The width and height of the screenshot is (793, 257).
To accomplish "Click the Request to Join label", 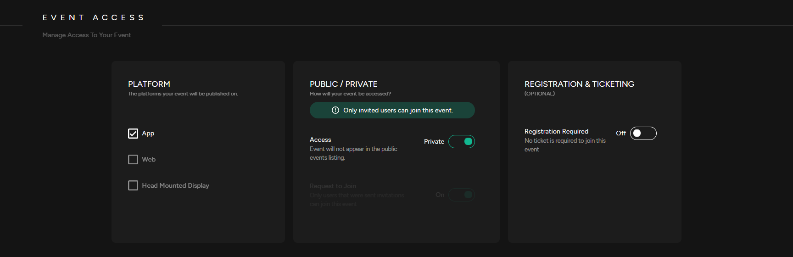I will coord(333,186).
